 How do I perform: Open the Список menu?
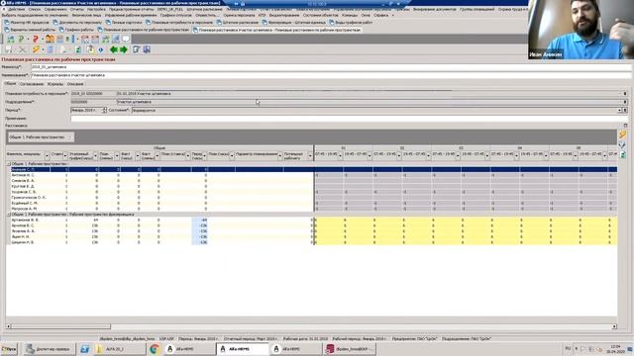[x=35, y=9]
